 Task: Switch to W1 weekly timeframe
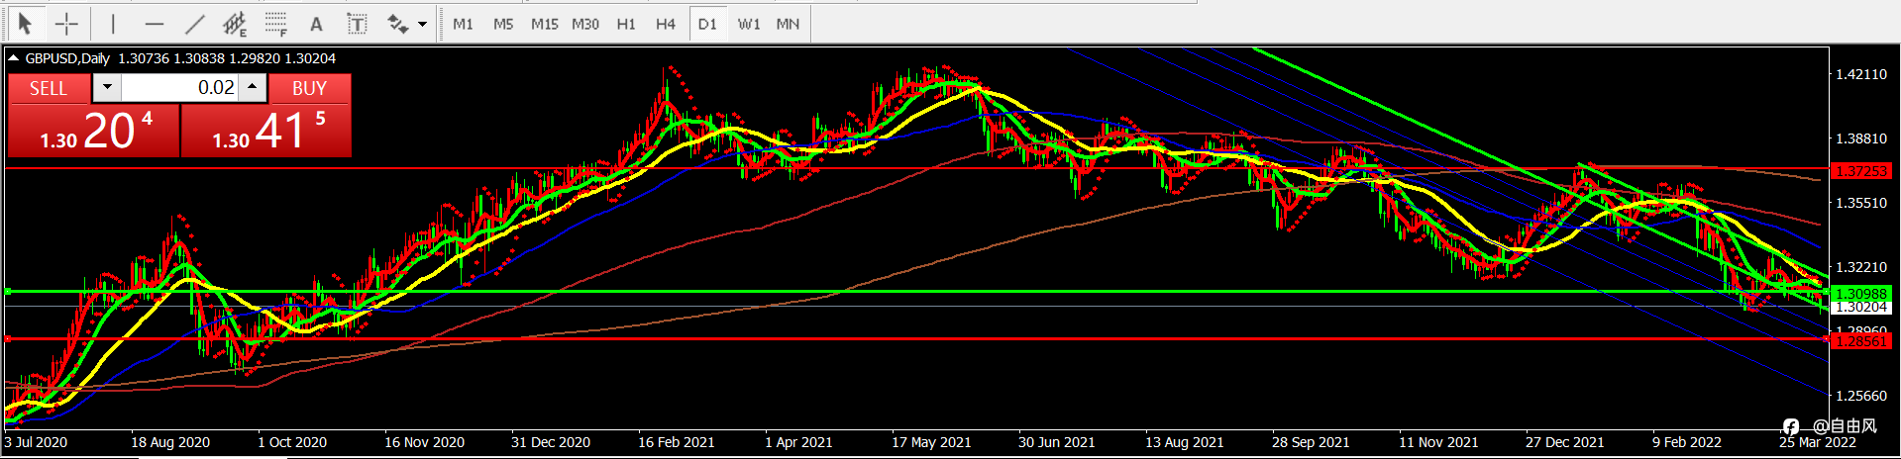(749, 24)
